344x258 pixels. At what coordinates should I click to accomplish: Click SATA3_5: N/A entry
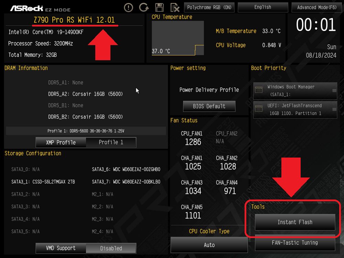(x=25, y=232)
